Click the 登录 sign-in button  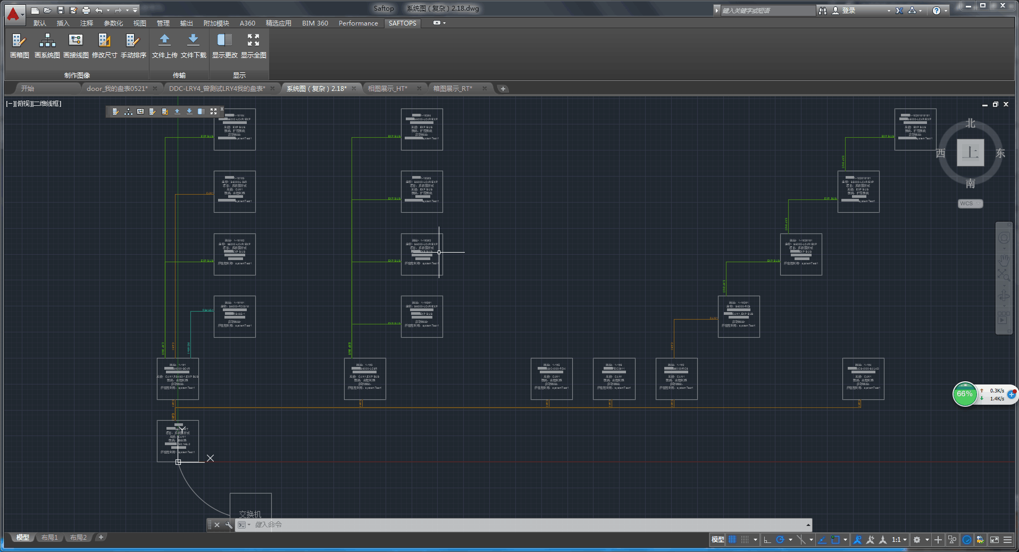[848, 11]
